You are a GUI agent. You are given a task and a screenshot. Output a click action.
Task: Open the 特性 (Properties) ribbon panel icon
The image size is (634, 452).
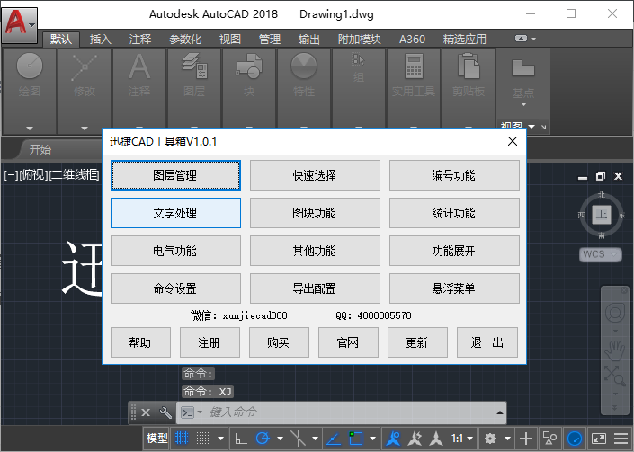[304, 66]
